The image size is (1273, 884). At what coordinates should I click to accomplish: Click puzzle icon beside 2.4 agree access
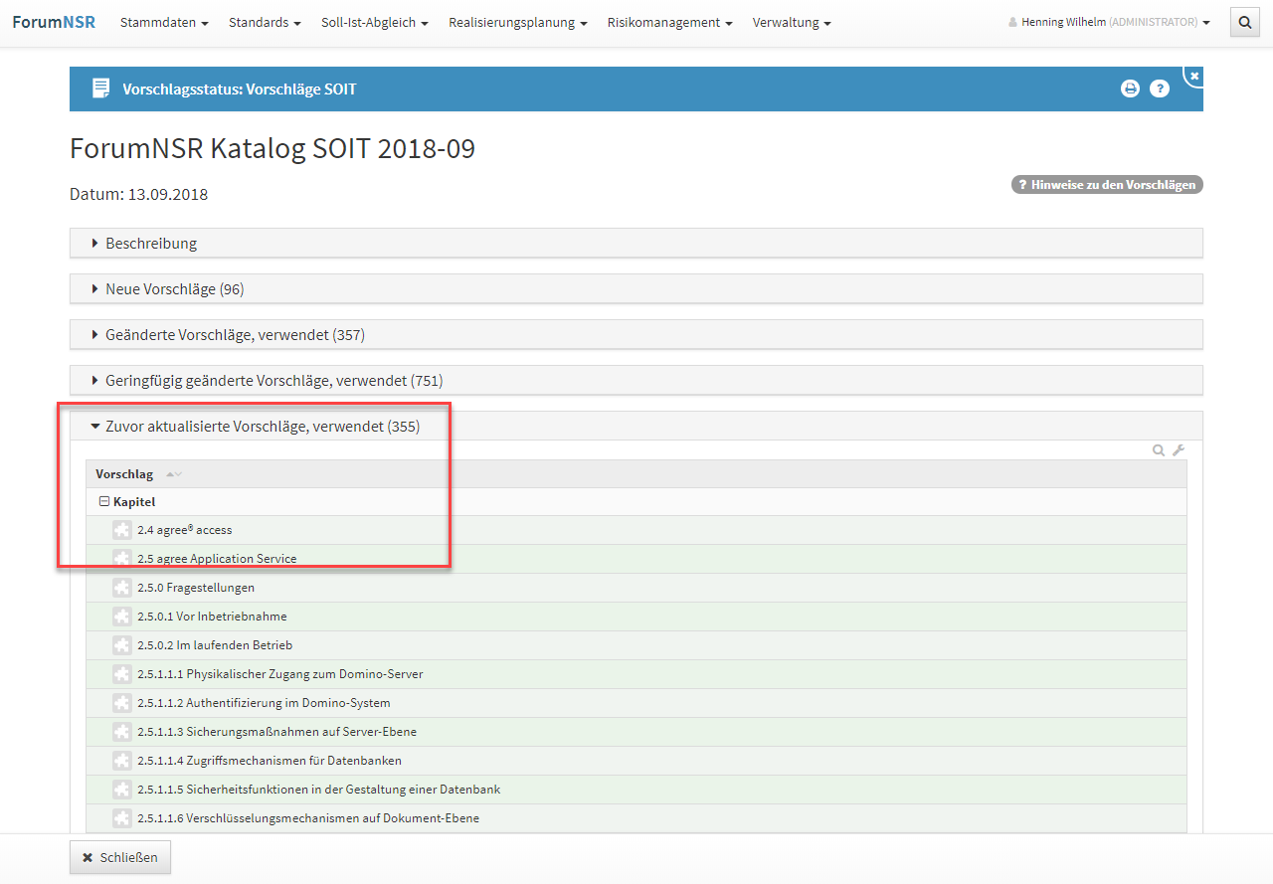122,530
